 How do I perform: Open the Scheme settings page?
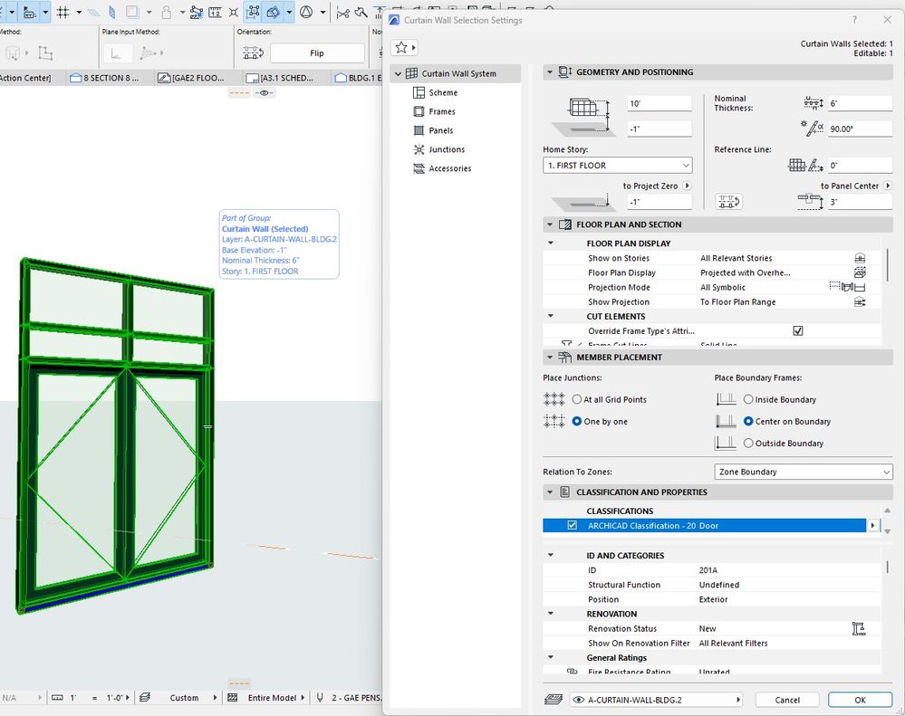coord(443,92)
